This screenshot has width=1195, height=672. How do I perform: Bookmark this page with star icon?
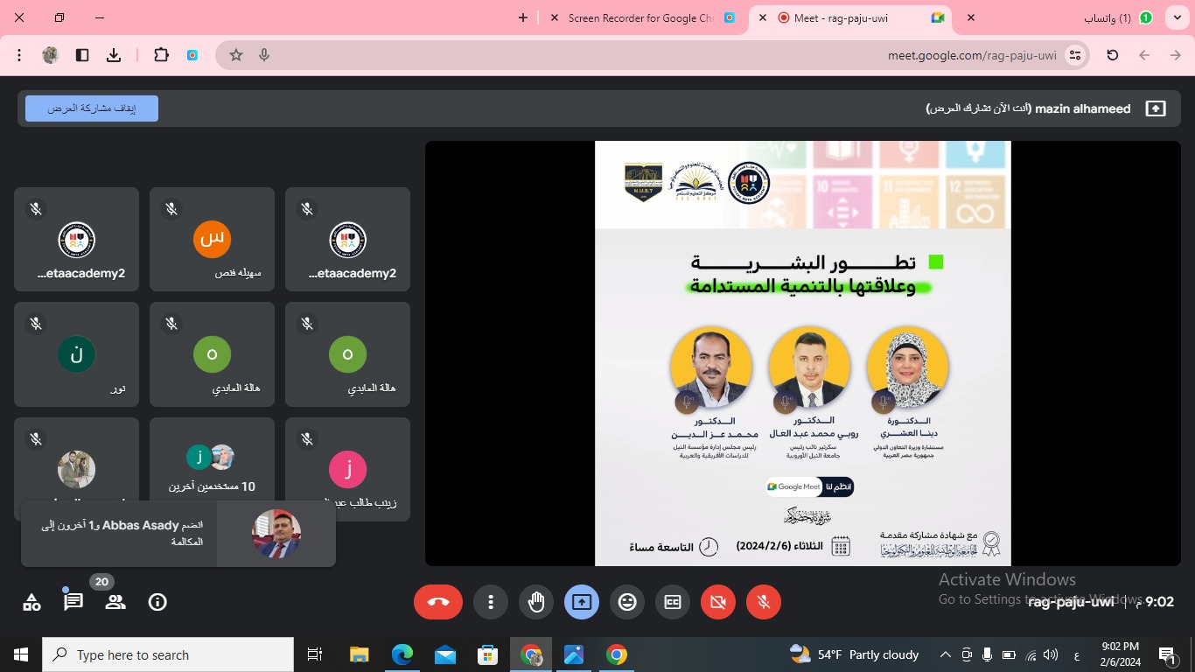pyautogui.click(x=236, y=55)
